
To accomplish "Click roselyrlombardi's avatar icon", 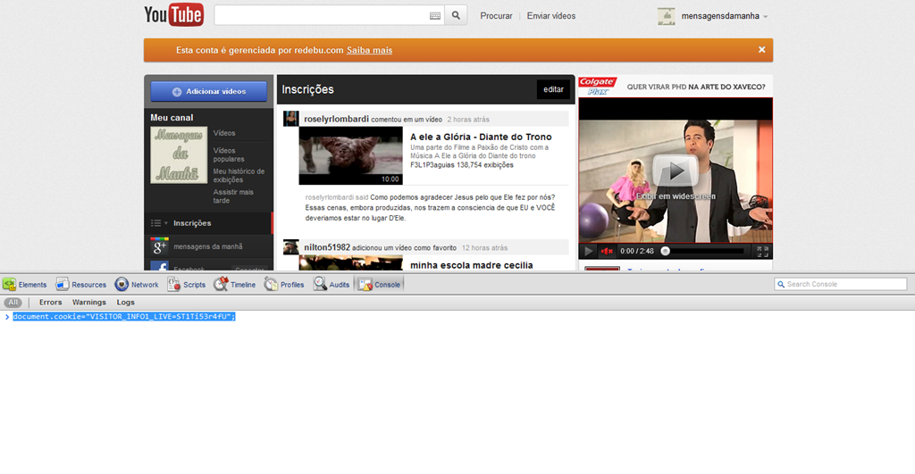I will [x=291, y=119].
